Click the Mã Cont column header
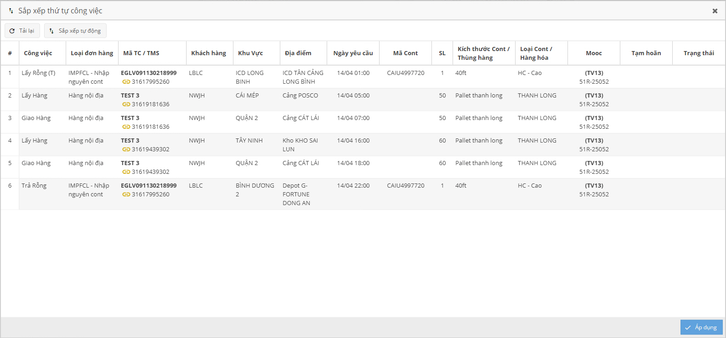Image resolution: width=726 pixels, height=338 pixels. tap(405, 53)
